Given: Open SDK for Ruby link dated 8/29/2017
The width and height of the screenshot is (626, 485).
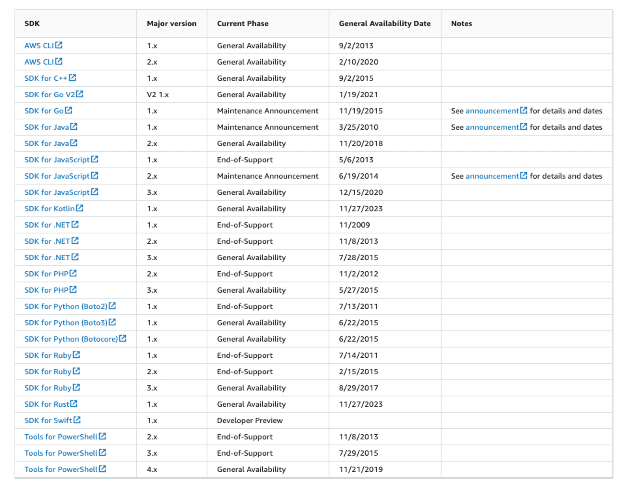Looking at the screenshot, I should [48, 388].
